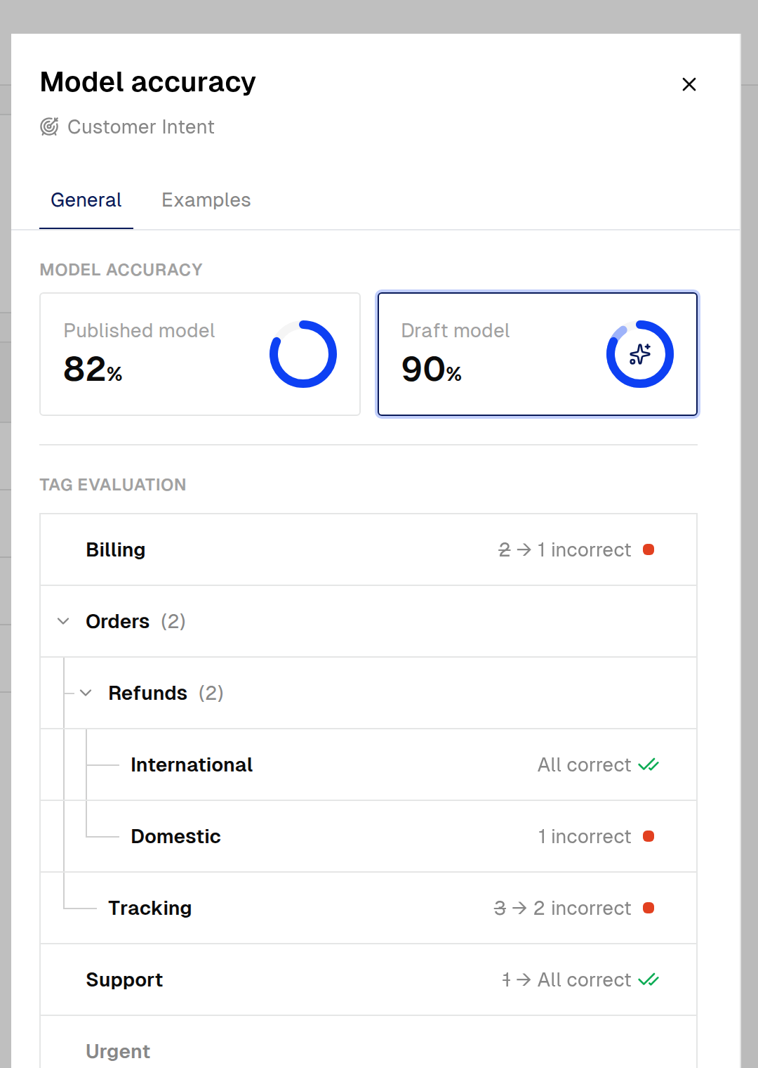
Task: Click the MODEL ACCURACY section label
Action: tap(121, 270)
